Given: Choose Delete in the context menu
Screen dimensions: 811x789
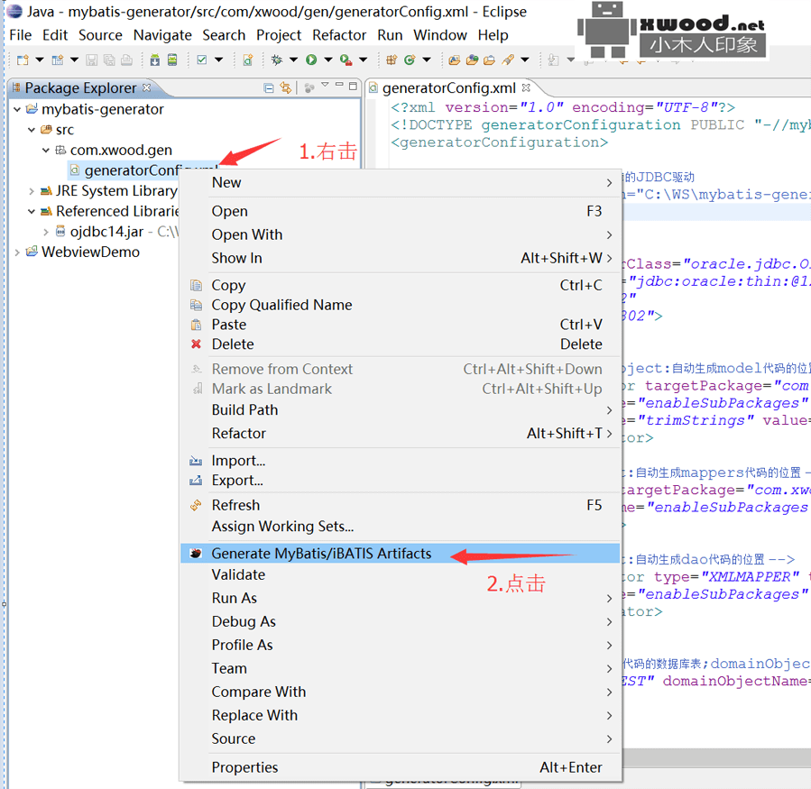Looking at the screenshot, I should coord(400,344).
